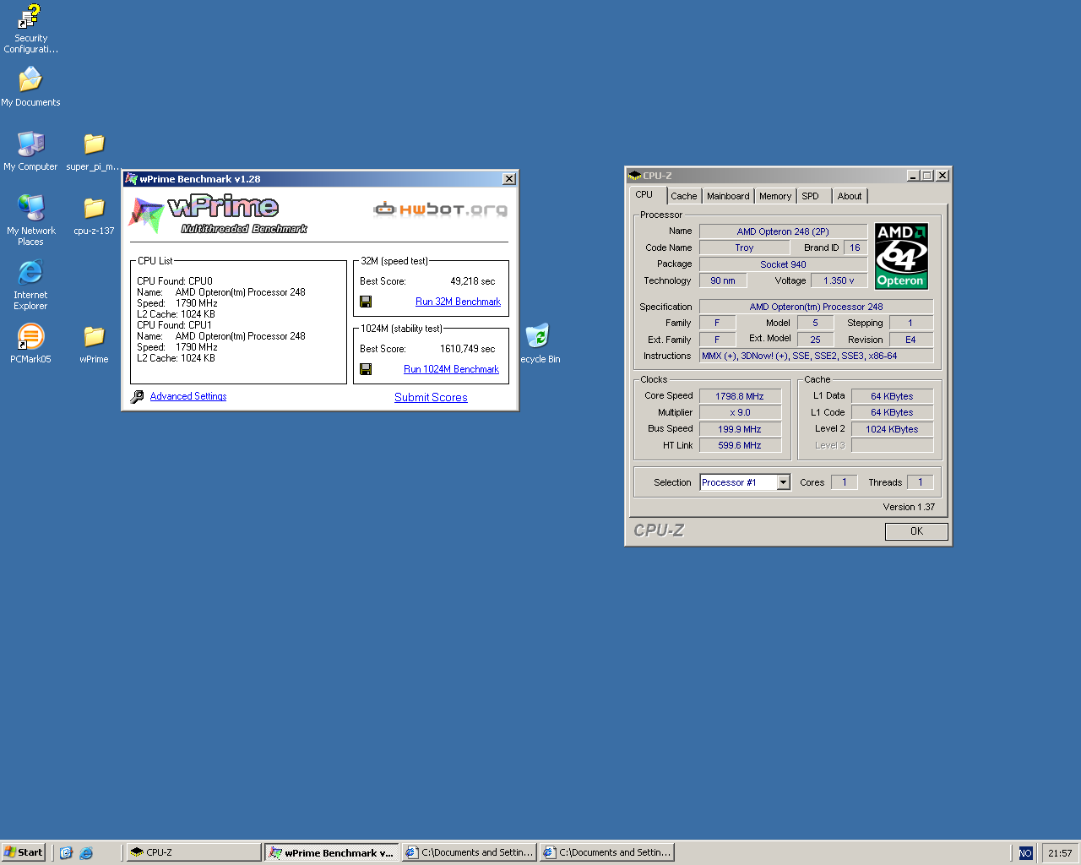Viewport: 1081px width, 865px height.
Task: Click save icon for 1024M score
Action: (x=366, y=369)
